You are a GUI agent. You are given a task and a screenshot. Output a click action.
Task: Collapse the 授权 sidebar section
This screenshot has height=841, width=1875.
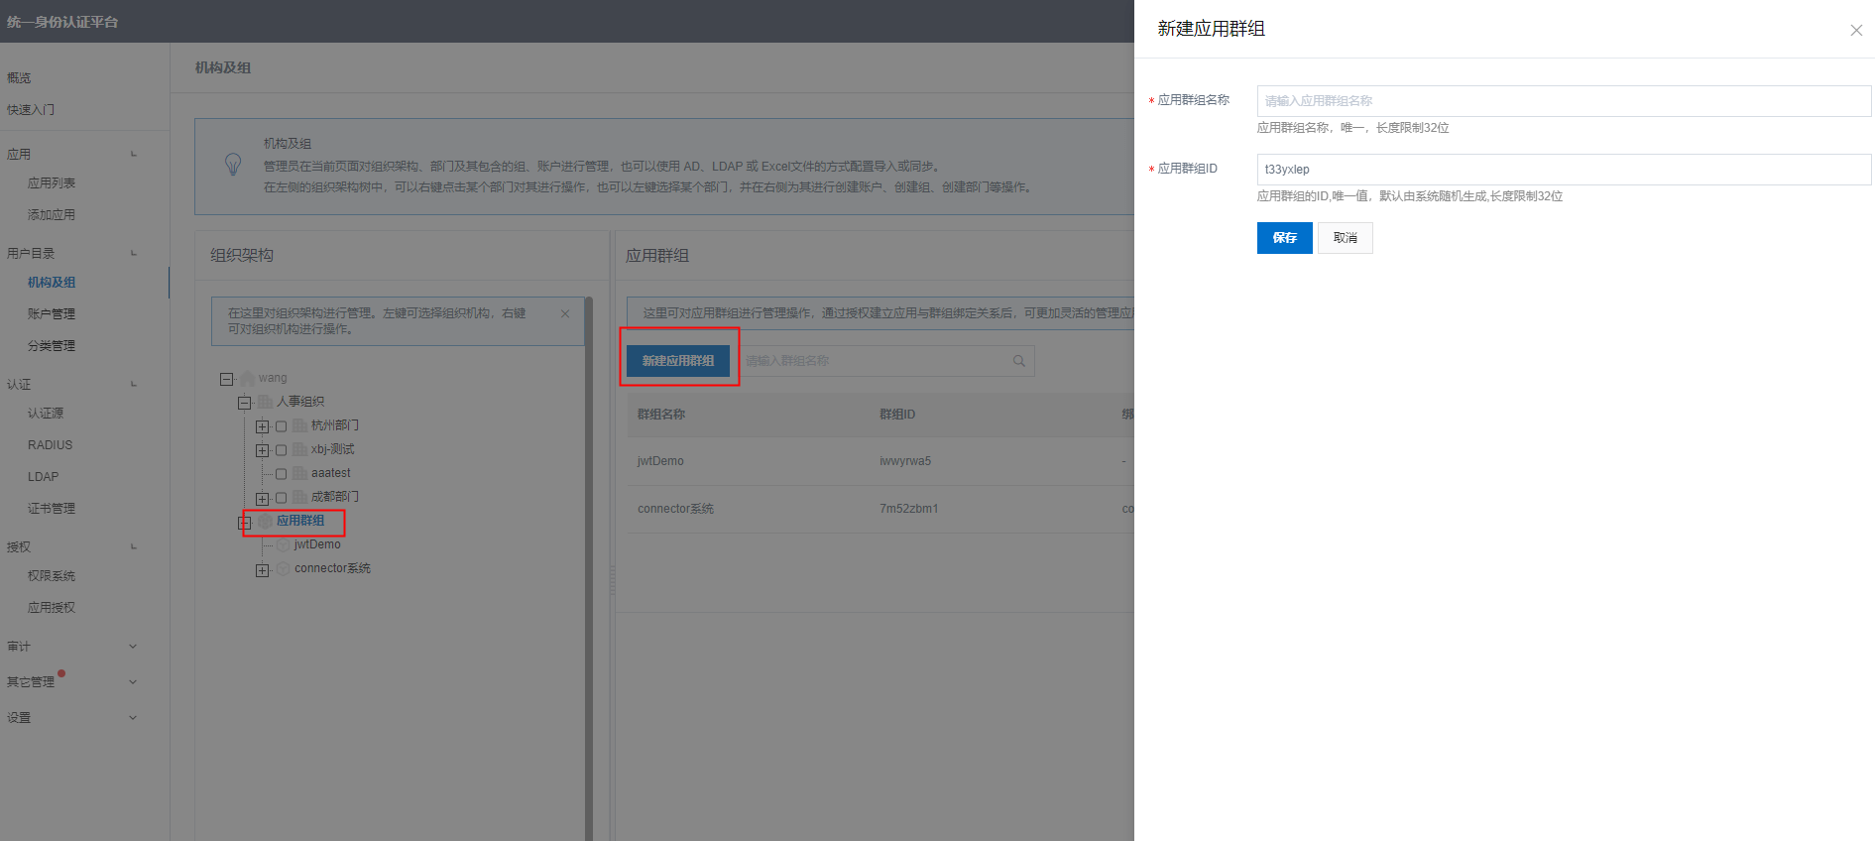click(x=134, y=547)
